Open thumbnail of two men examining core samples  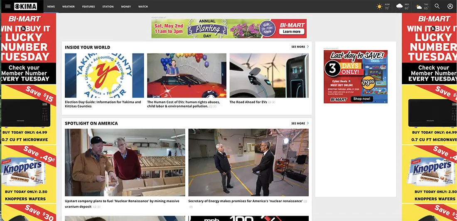point(125,162)
